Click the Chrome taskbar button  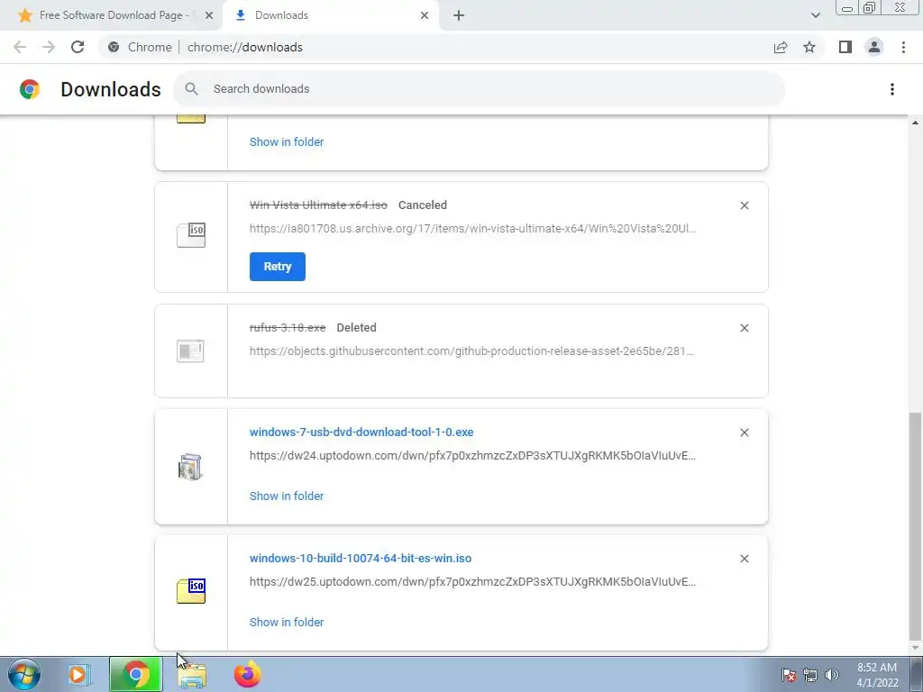point(136,674)
